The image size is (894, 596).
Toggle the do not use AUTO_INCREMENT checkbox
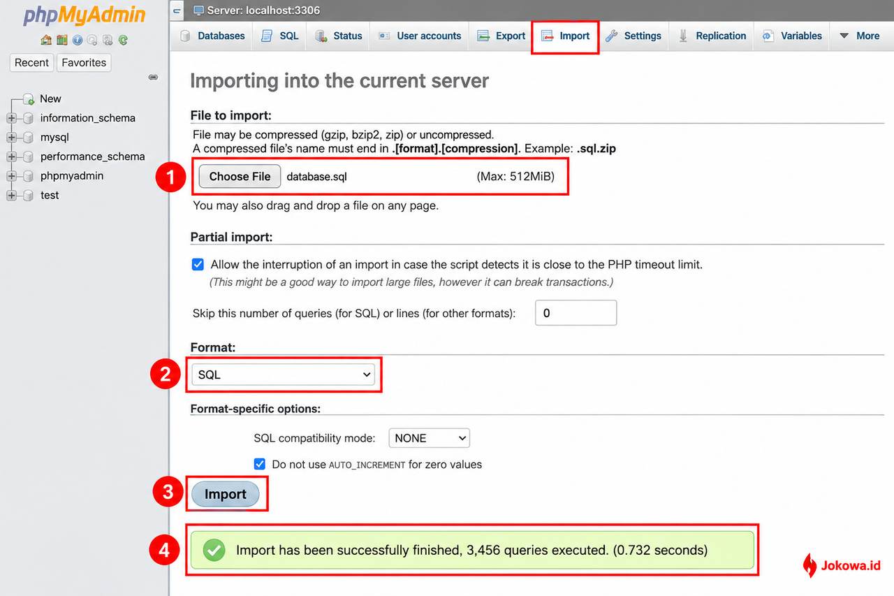(260, 464)
